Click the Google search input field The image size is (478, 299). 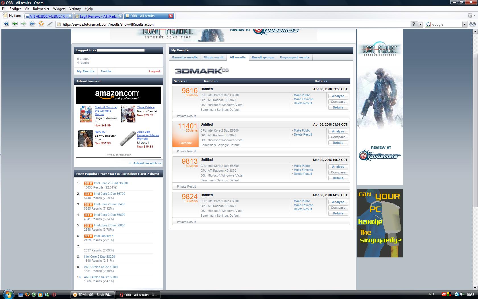(446, 24)
